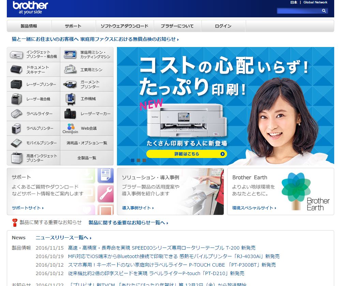This screenshot has height=286, width=355.
Task: Open RJ-4030Ai mobile printer news
Action: click(x=174, y=256)
